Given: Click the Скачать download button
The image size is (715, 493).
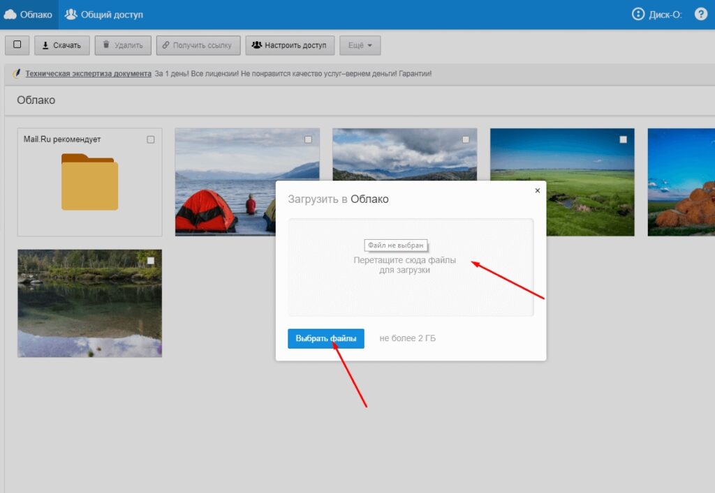Looking at the screenshot, I should click(x=61, y=45).
